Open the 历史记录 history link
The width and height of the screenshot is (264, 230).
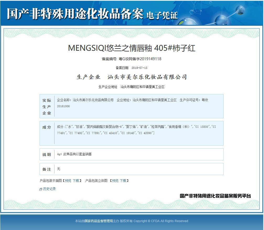click(49, 189)
